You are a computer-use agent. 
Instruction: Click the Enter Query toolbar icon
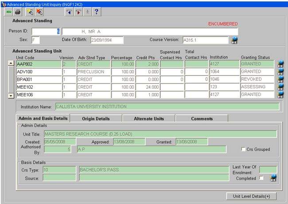click(x=30, y=12)
